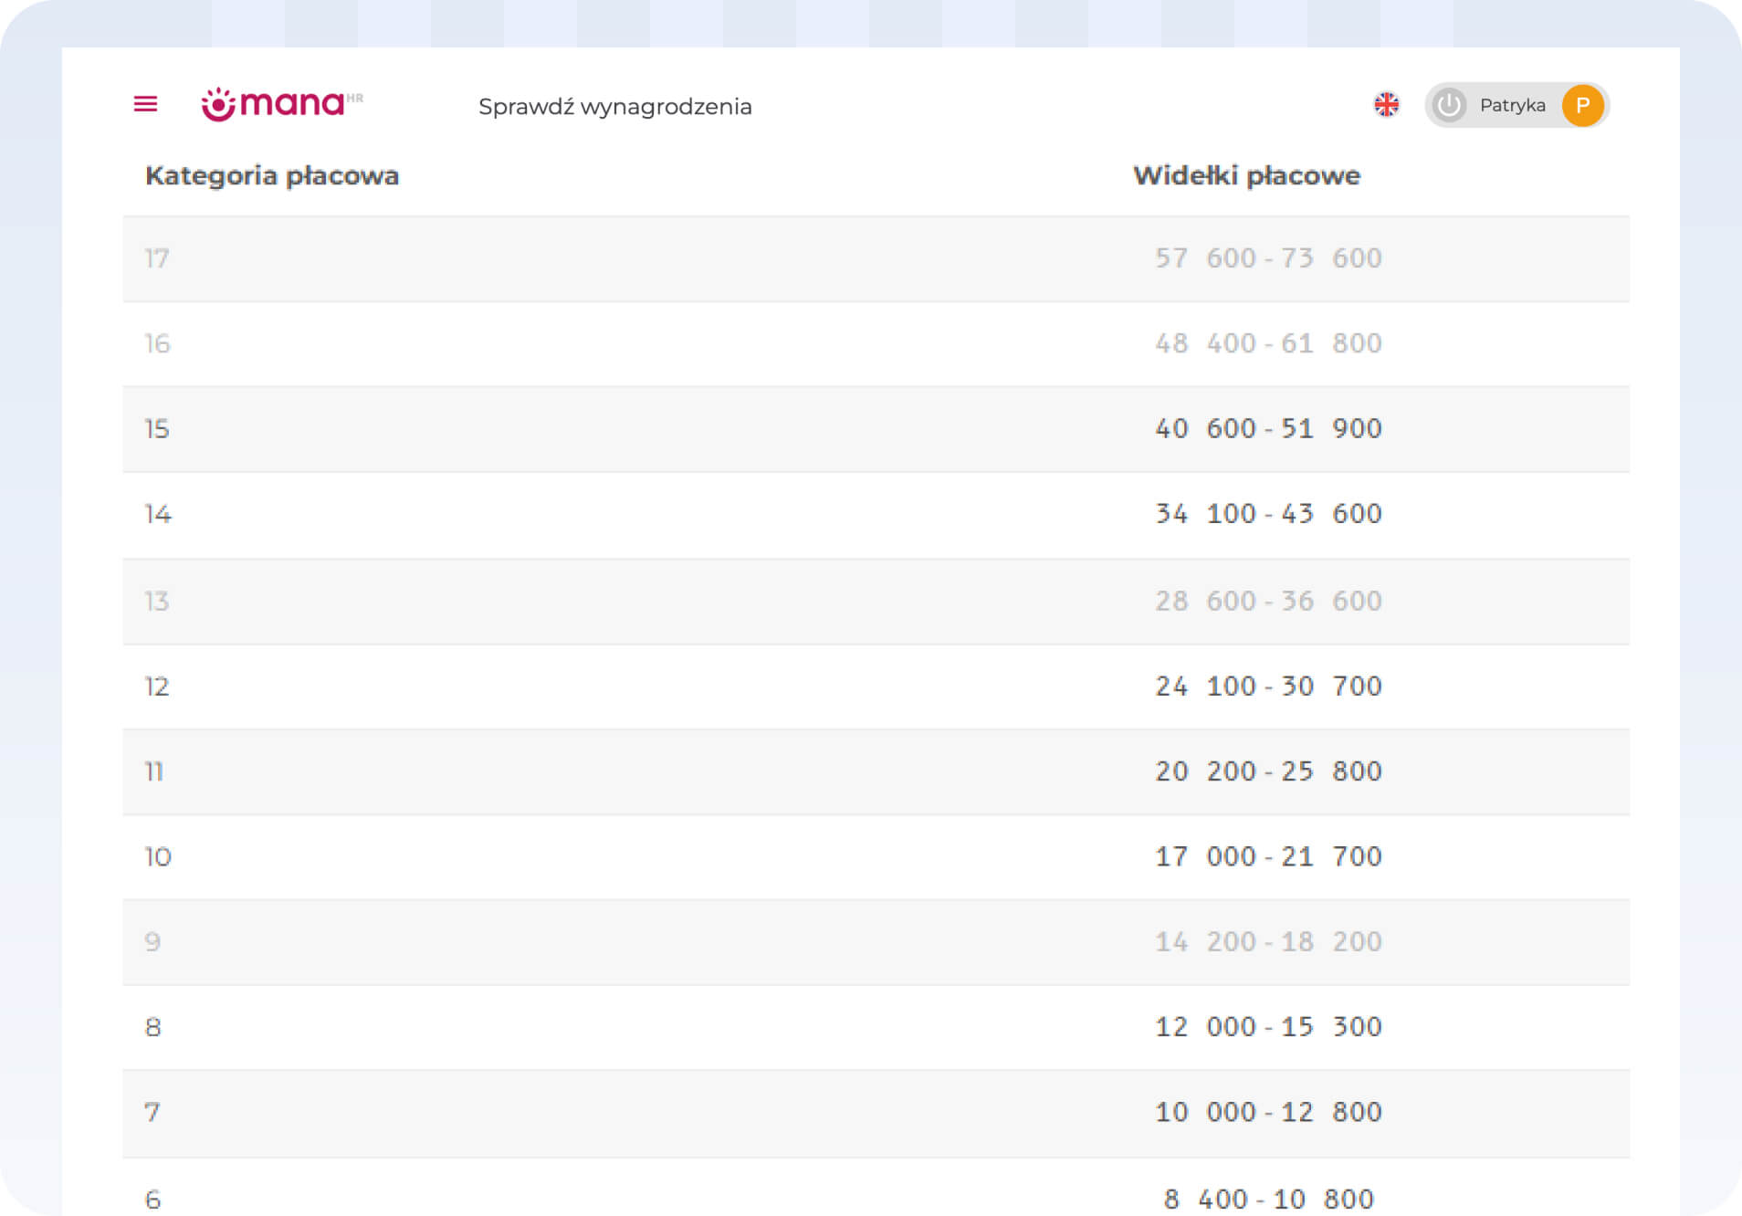Choose the 12 000 - 15 300 range
This screenshot has width=1742, height=1216.
click(x=1268, y=1027)
